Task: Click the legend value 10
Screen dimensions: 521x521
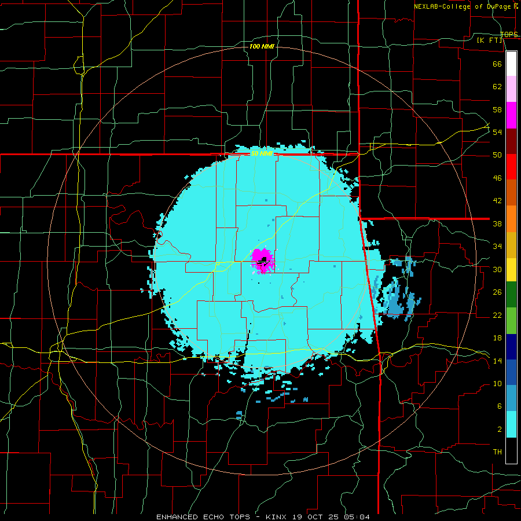Action: pos(497,384)
